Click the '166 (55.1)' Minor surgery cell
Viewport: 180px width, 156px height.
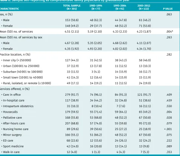point(72,135)
